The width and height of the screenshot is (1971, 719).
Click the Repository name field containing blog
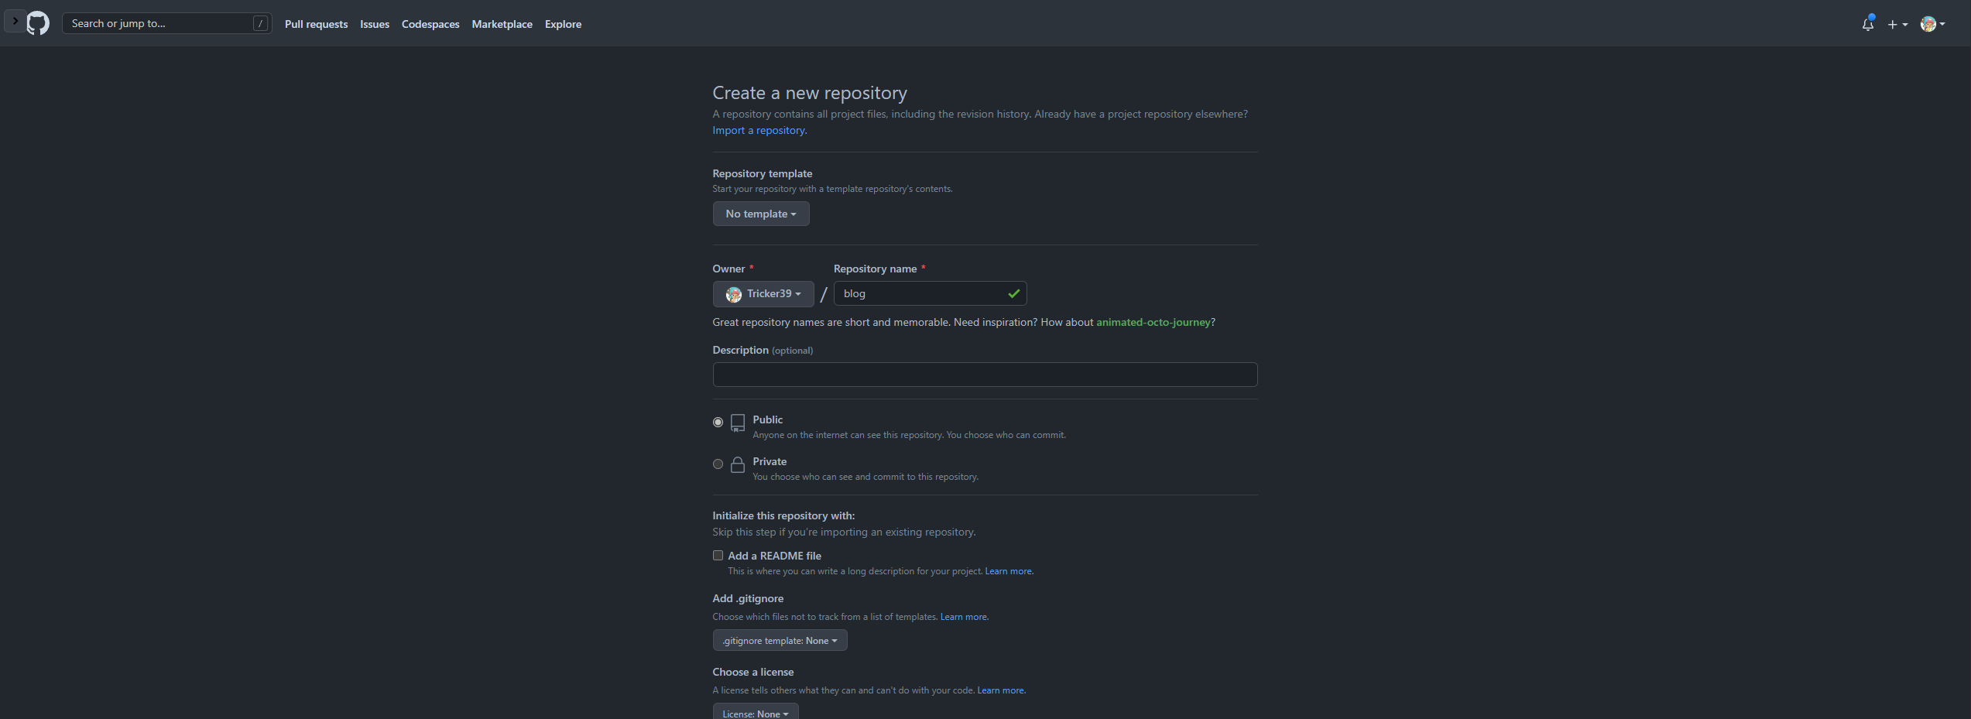(930, 293)
